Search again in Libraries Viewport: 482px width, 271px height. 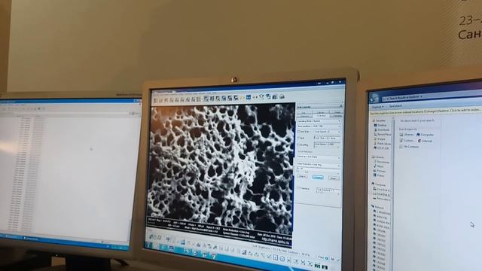[x=407, y=135]
